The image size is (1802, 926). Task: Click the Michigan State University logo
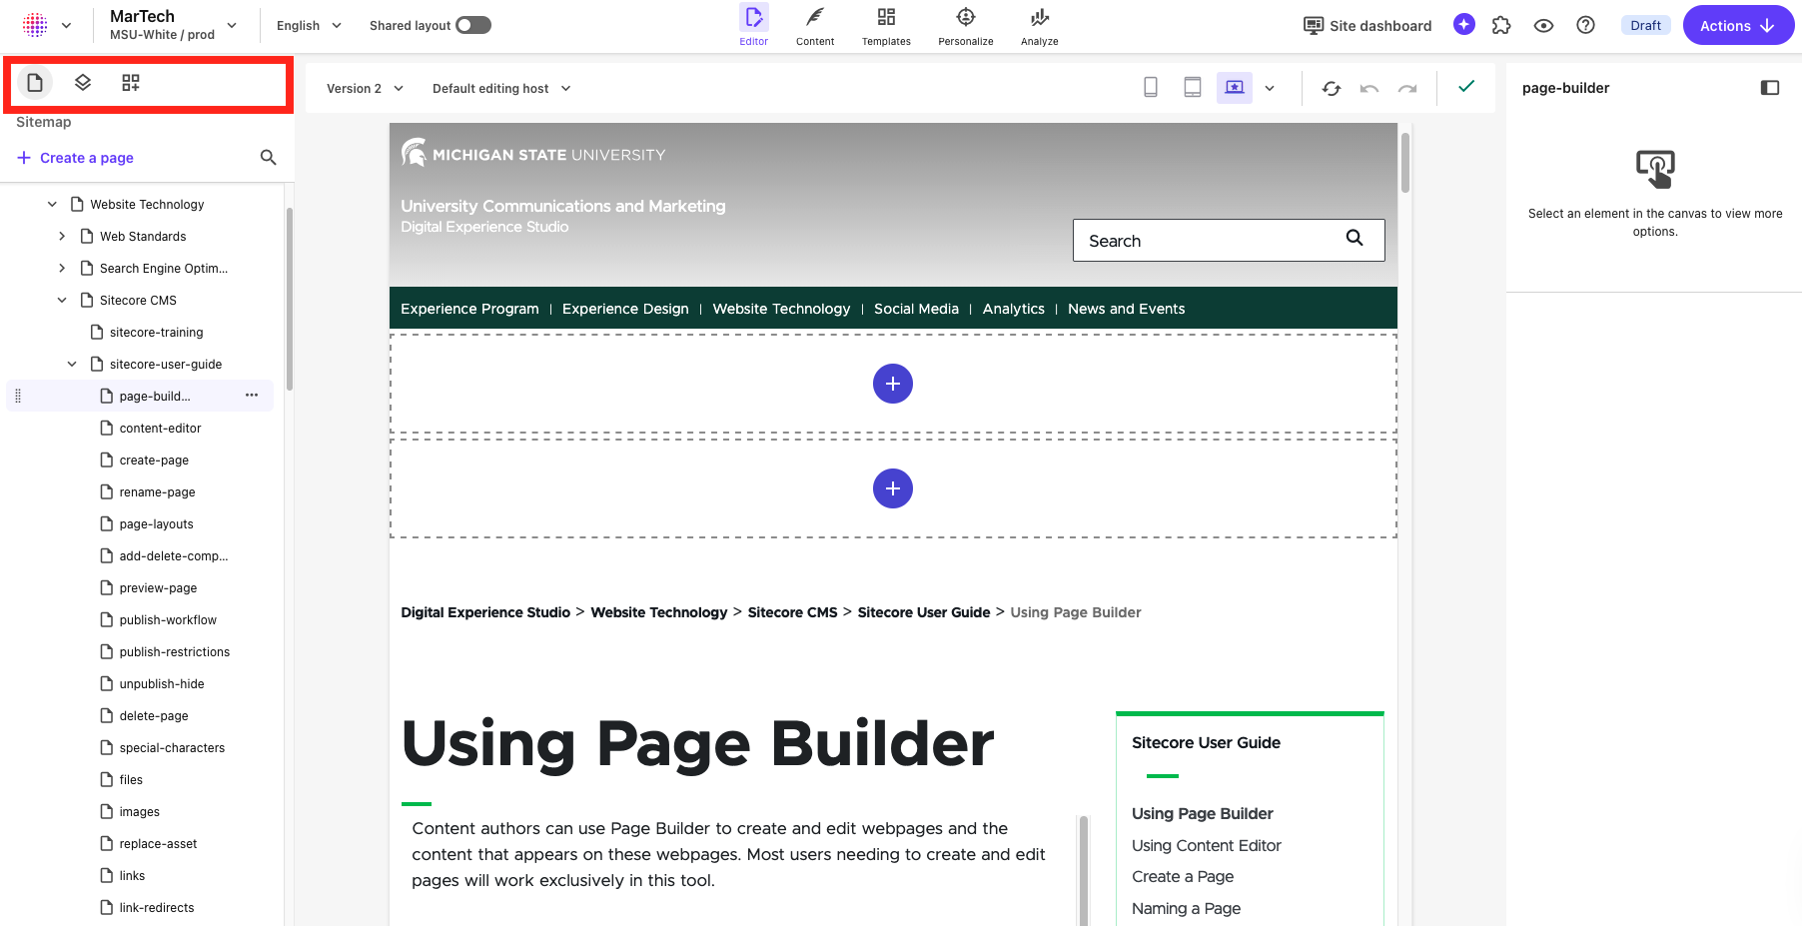coord(533,153)
